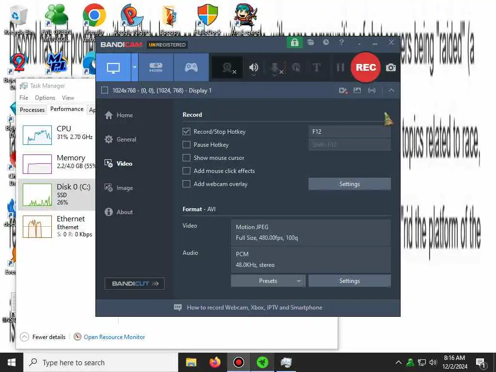496x372 pixels.
Task: Enable Add mouse click effects checkbox
Action: coord(186,171)
